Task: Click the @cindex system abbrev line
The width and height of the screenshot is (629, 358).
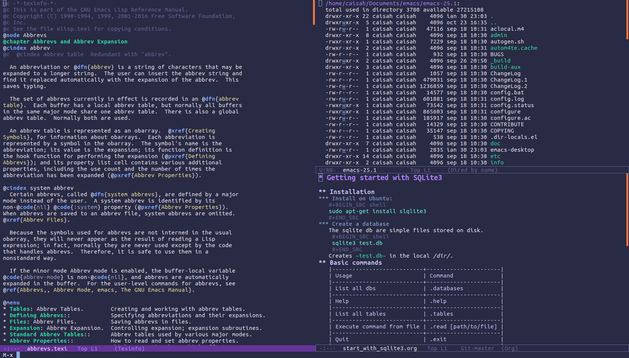Action: (38, 188)
